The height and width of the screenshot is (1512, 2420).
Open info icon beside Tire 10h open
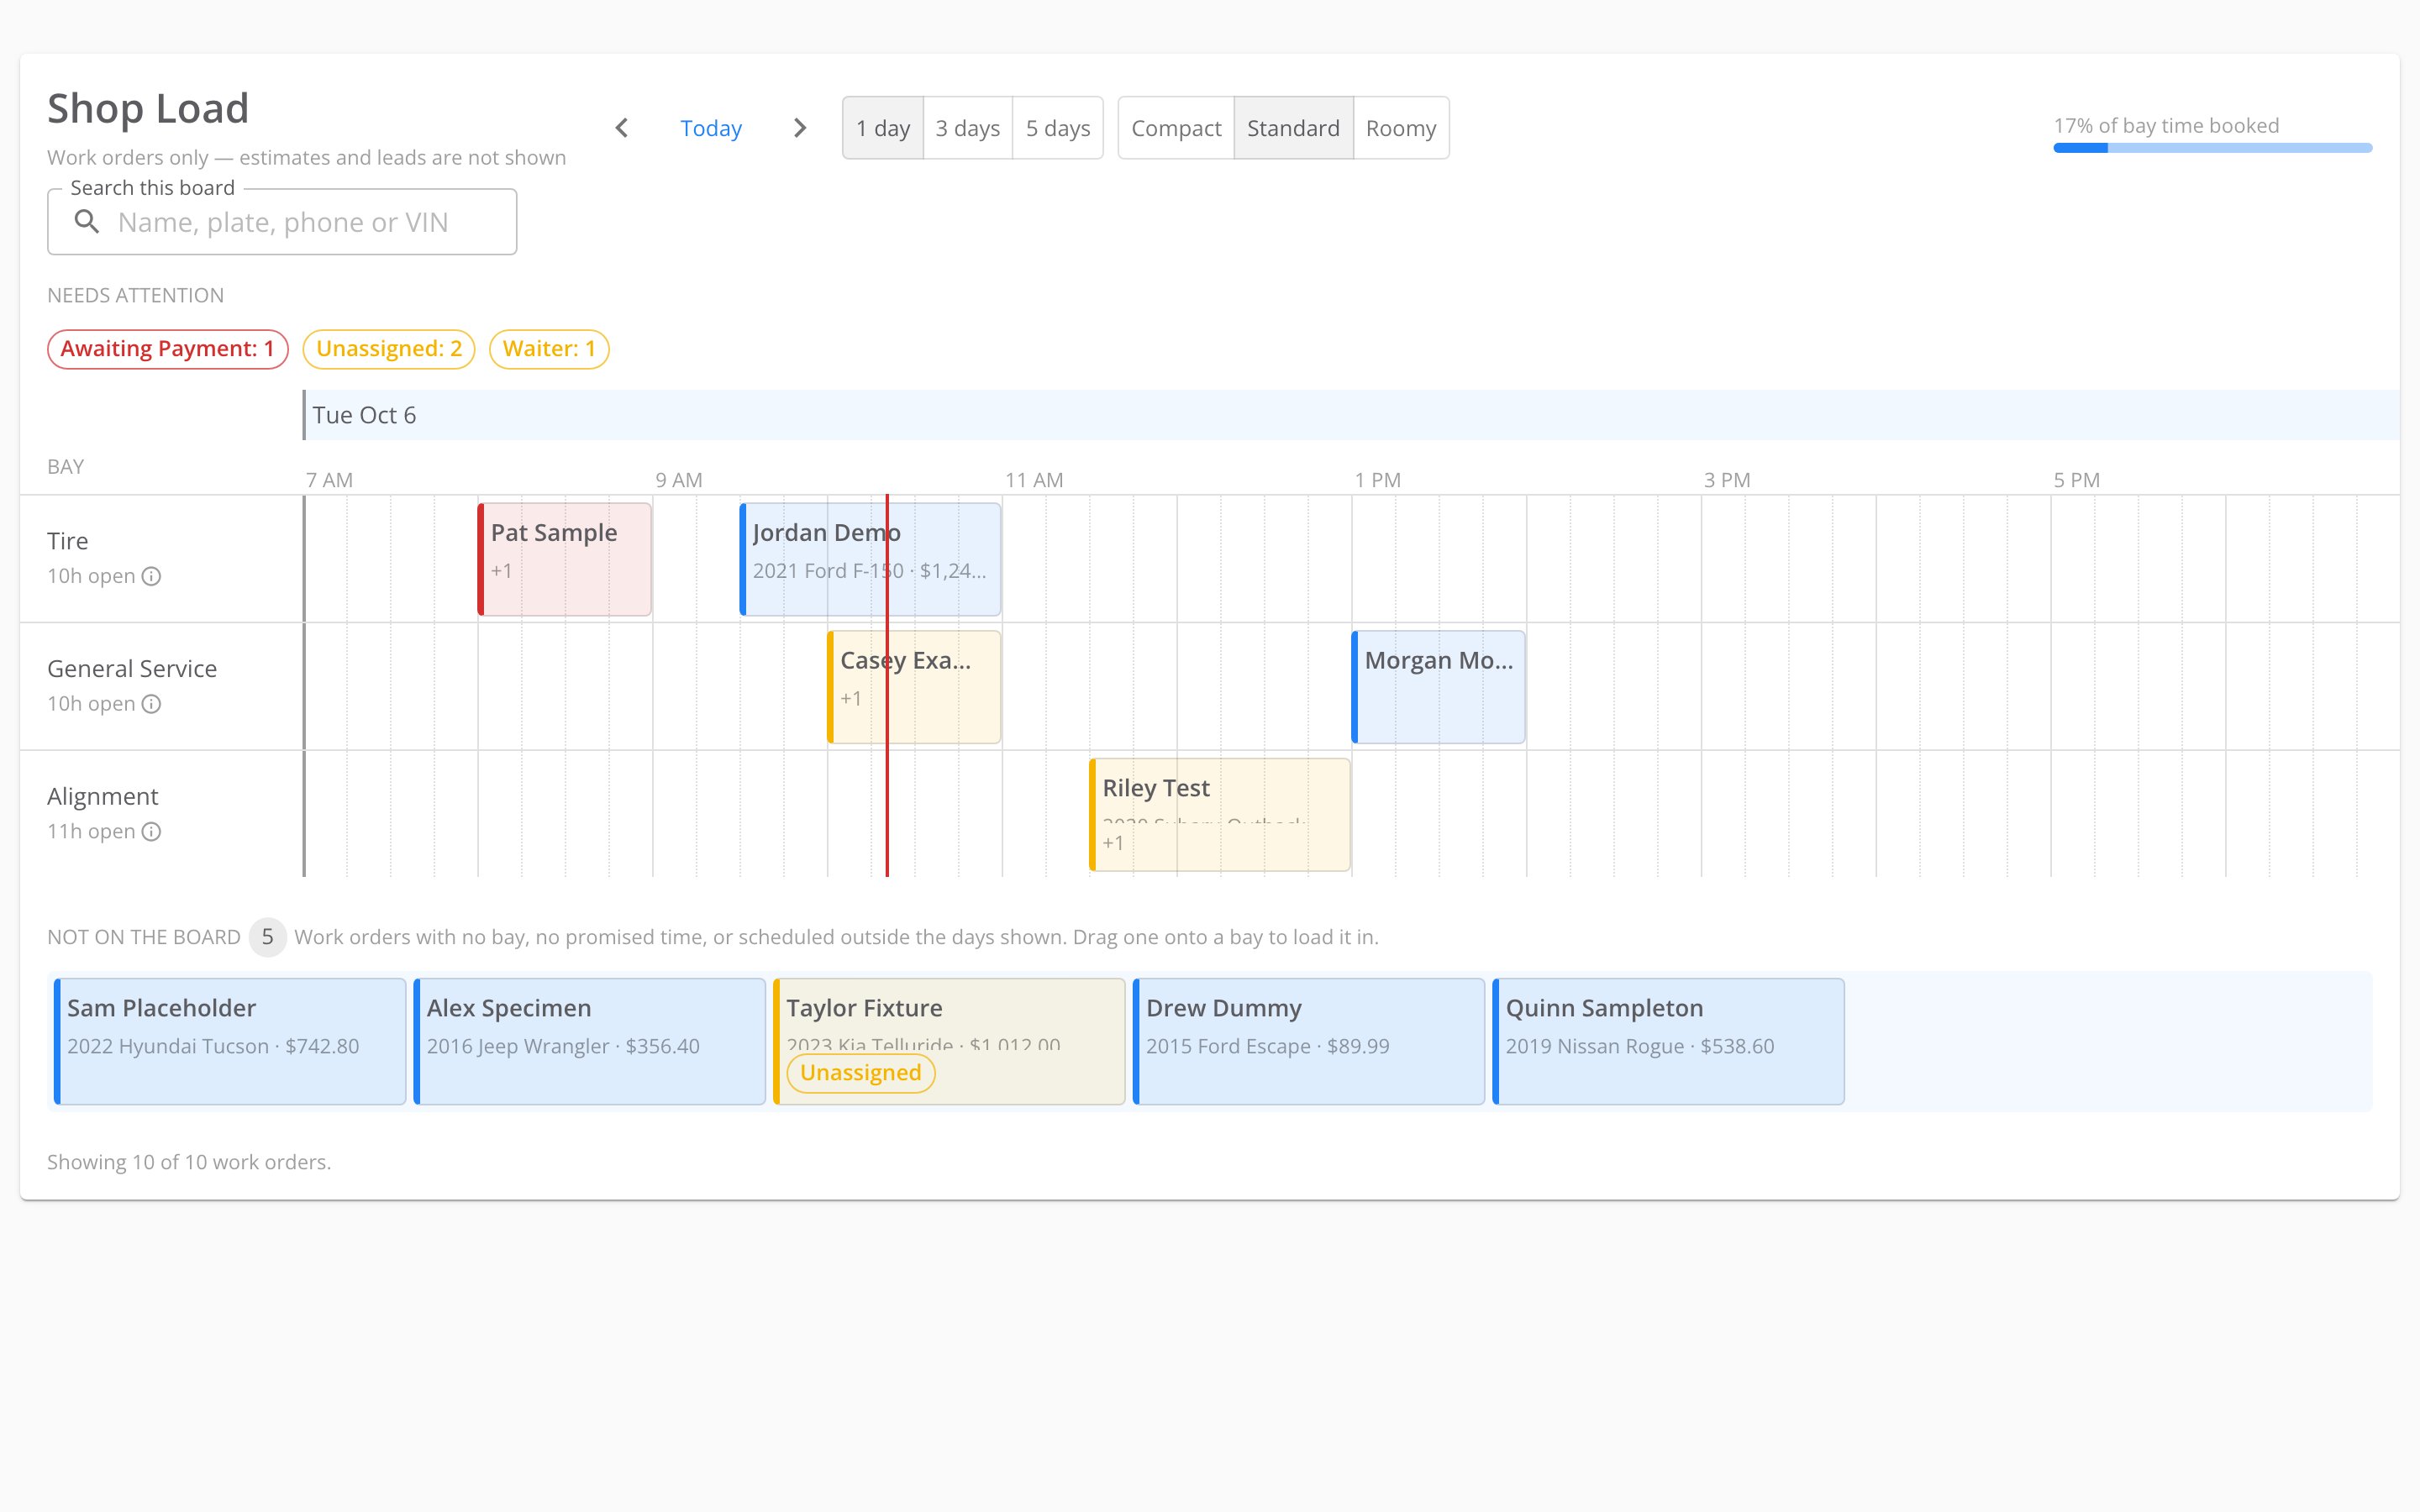click(151, 576)
